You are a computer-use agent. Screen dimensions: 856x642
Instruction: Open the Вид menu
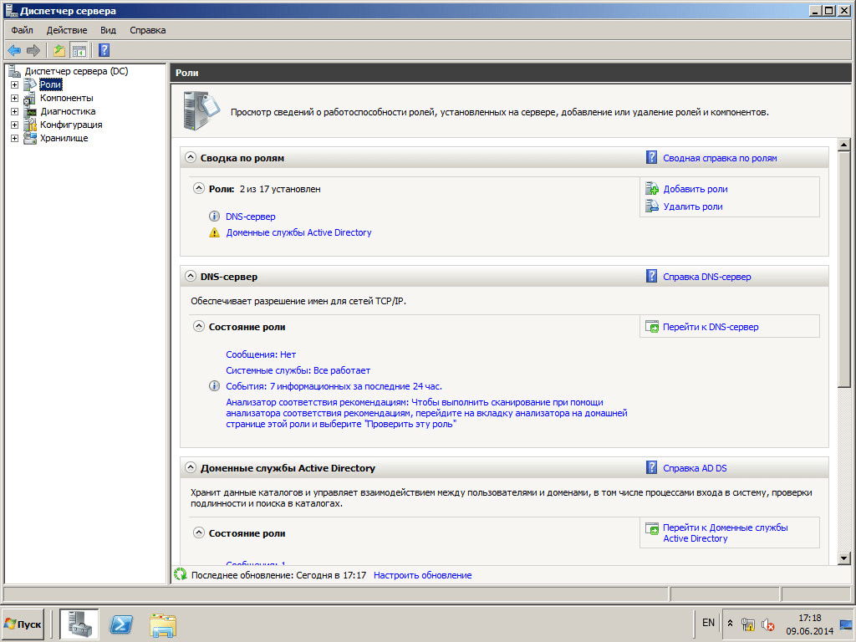[108, 30]
